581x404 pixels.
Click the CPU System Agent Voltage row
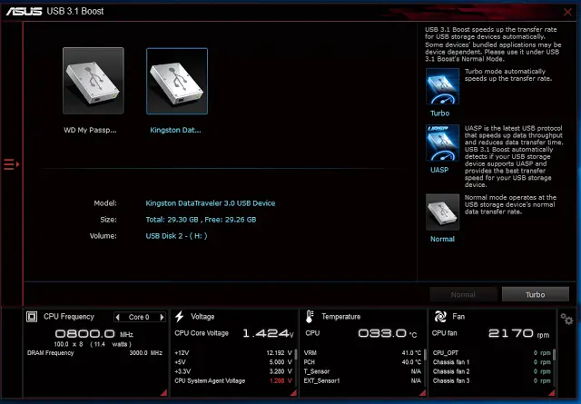click(x=233, y=380)
